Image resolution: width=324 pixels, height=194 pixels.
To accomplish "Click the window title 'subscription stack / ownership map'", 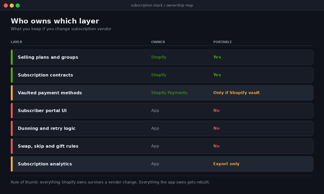I will 162,5.
